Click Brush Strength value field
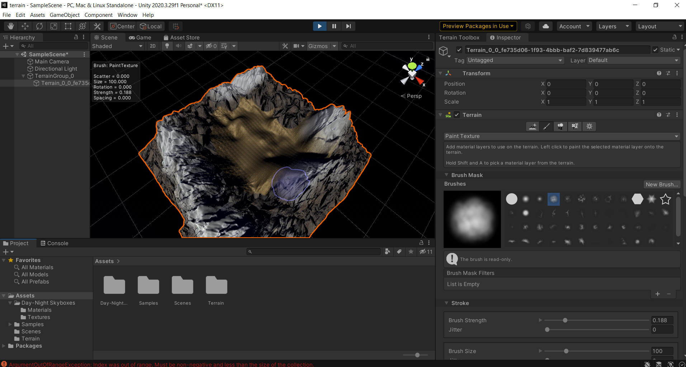686x367 pixels. coord(662,320)
